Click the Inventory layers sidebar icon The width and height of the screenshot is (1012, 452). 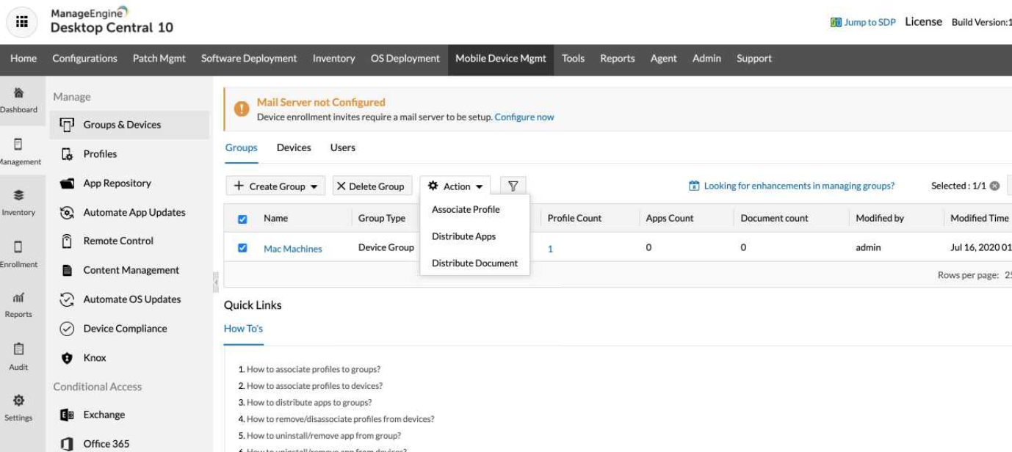pos(18,197)
